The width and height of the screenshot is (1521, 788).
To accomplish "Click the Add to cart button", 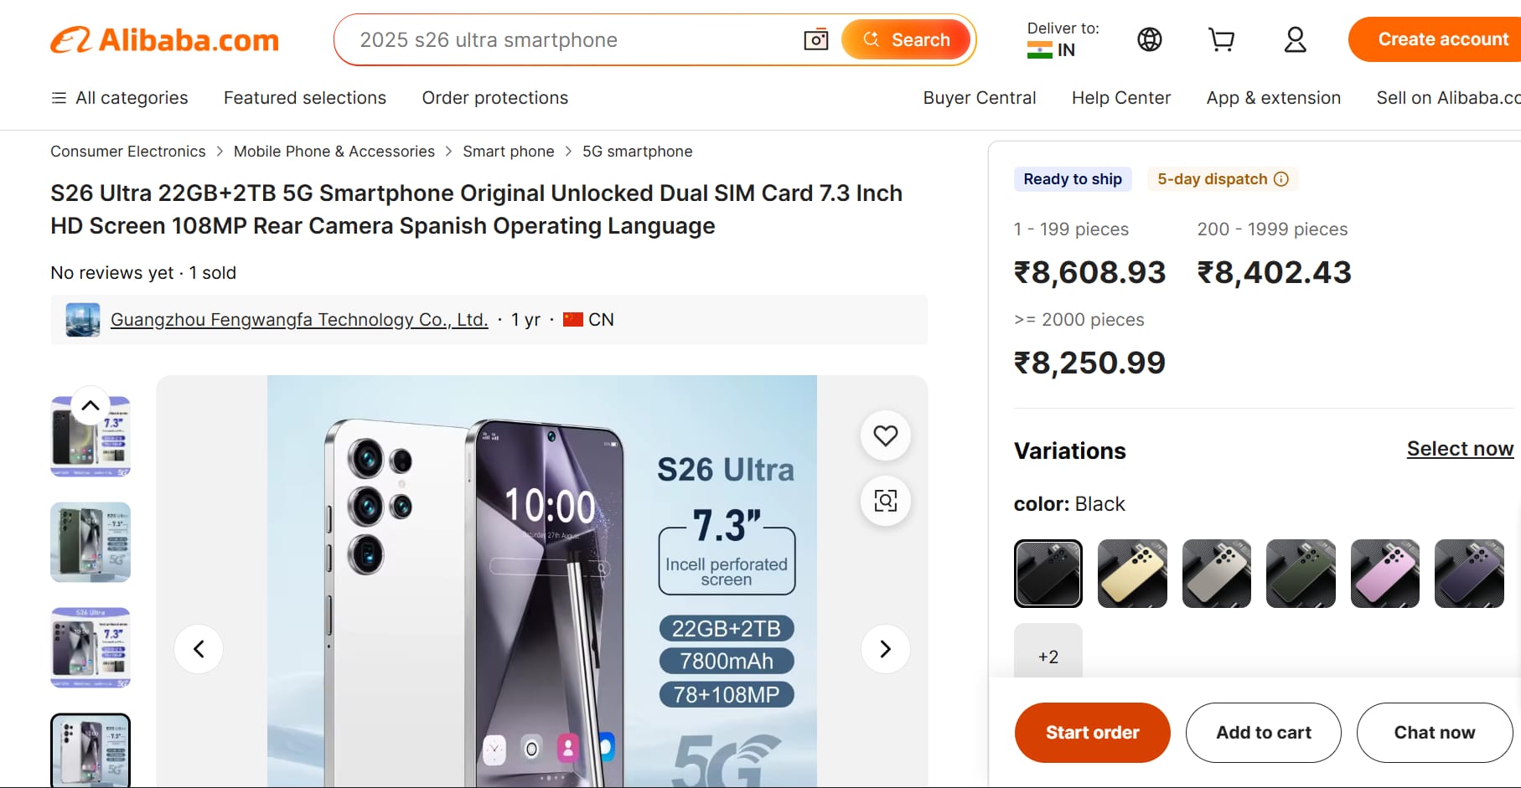I will click(x=1263, y=732).
